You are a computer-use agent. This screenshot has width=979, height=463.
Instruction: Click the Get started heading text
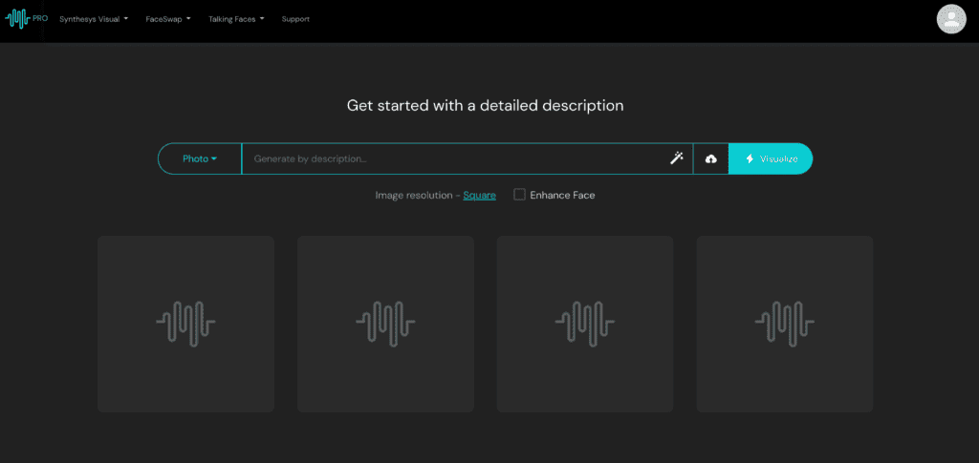coord(485,105)
